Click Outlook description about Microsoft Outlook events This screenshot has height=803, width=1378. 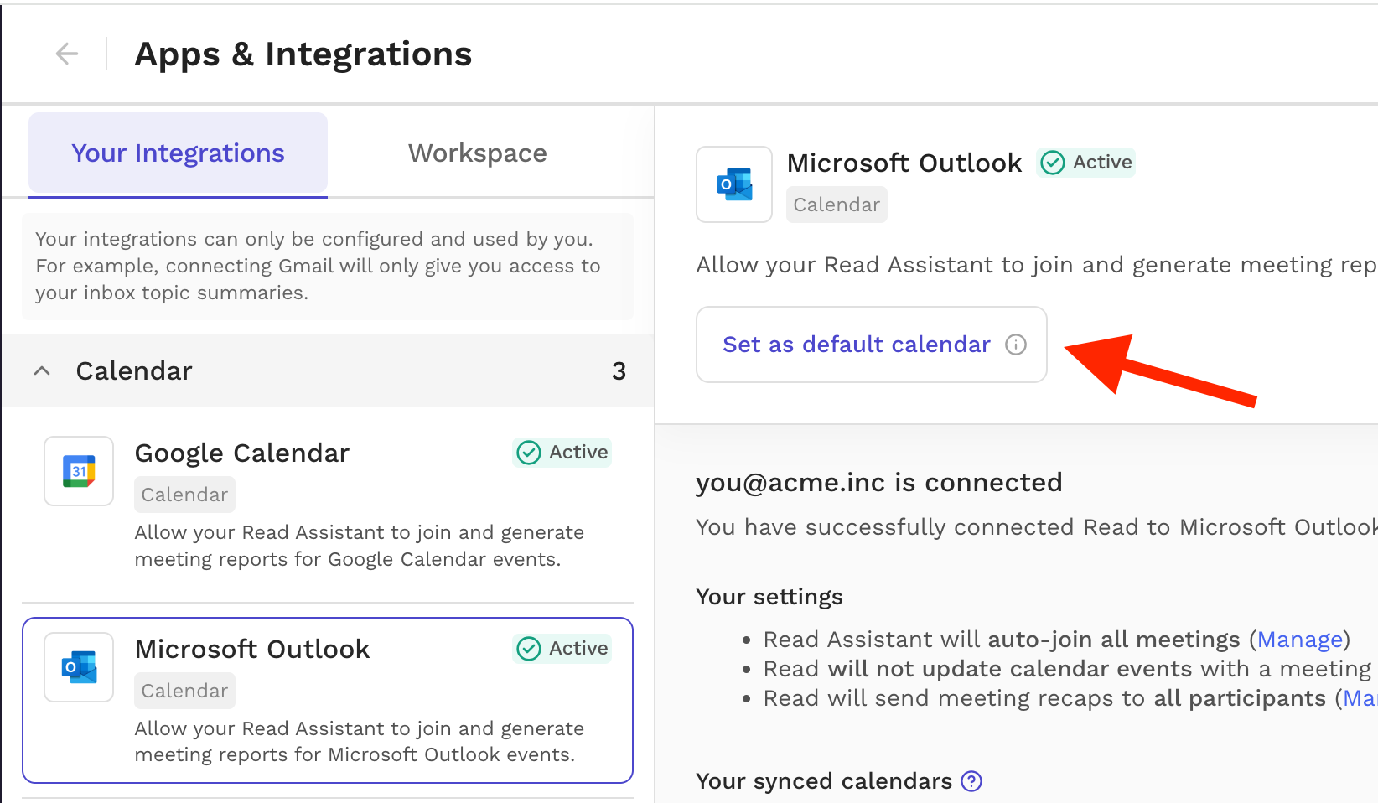pyautogui.click(x=360, y=742)
